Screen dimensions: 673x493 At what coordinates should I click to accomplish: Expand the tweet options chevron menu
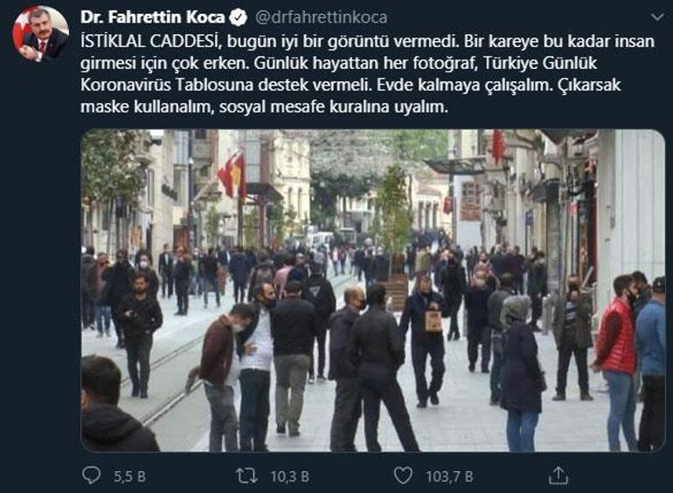coord(657,17)
